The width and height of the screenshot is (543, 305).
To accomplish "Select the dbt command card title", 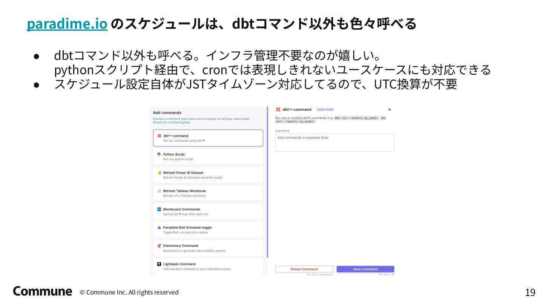I will [176, 136].
